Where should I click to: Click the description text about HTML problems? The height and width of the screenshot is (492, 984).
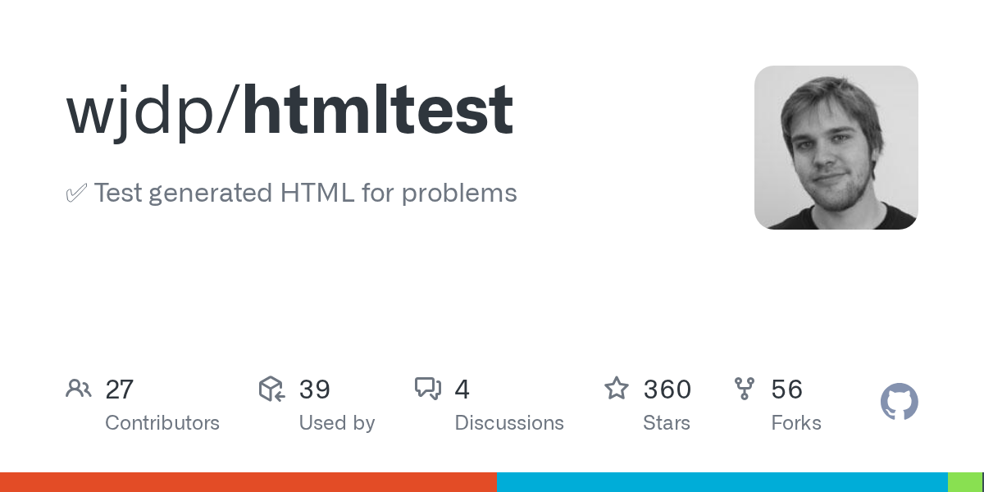pyautogui.click(x=305, y=194)
